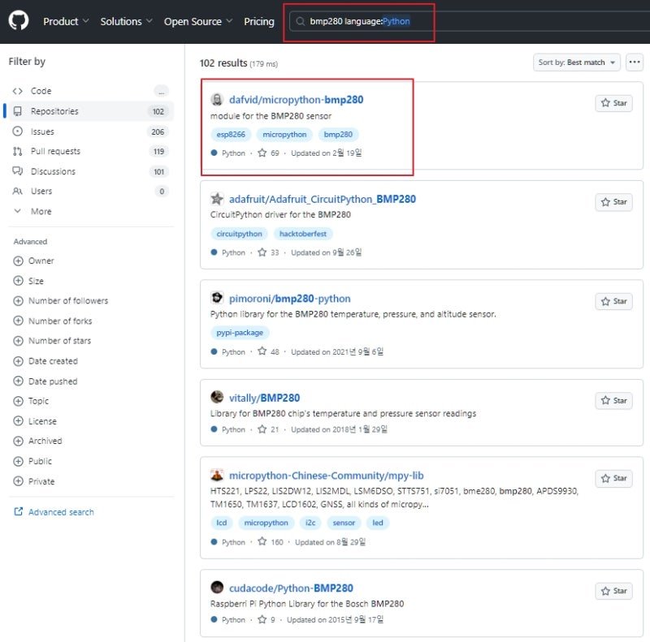Click the search field with bmp280 query

click(x=469, y=21)
